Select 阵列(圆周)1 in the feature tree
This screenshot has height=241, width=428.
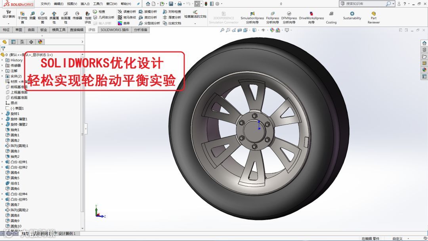tap(17, 146)
